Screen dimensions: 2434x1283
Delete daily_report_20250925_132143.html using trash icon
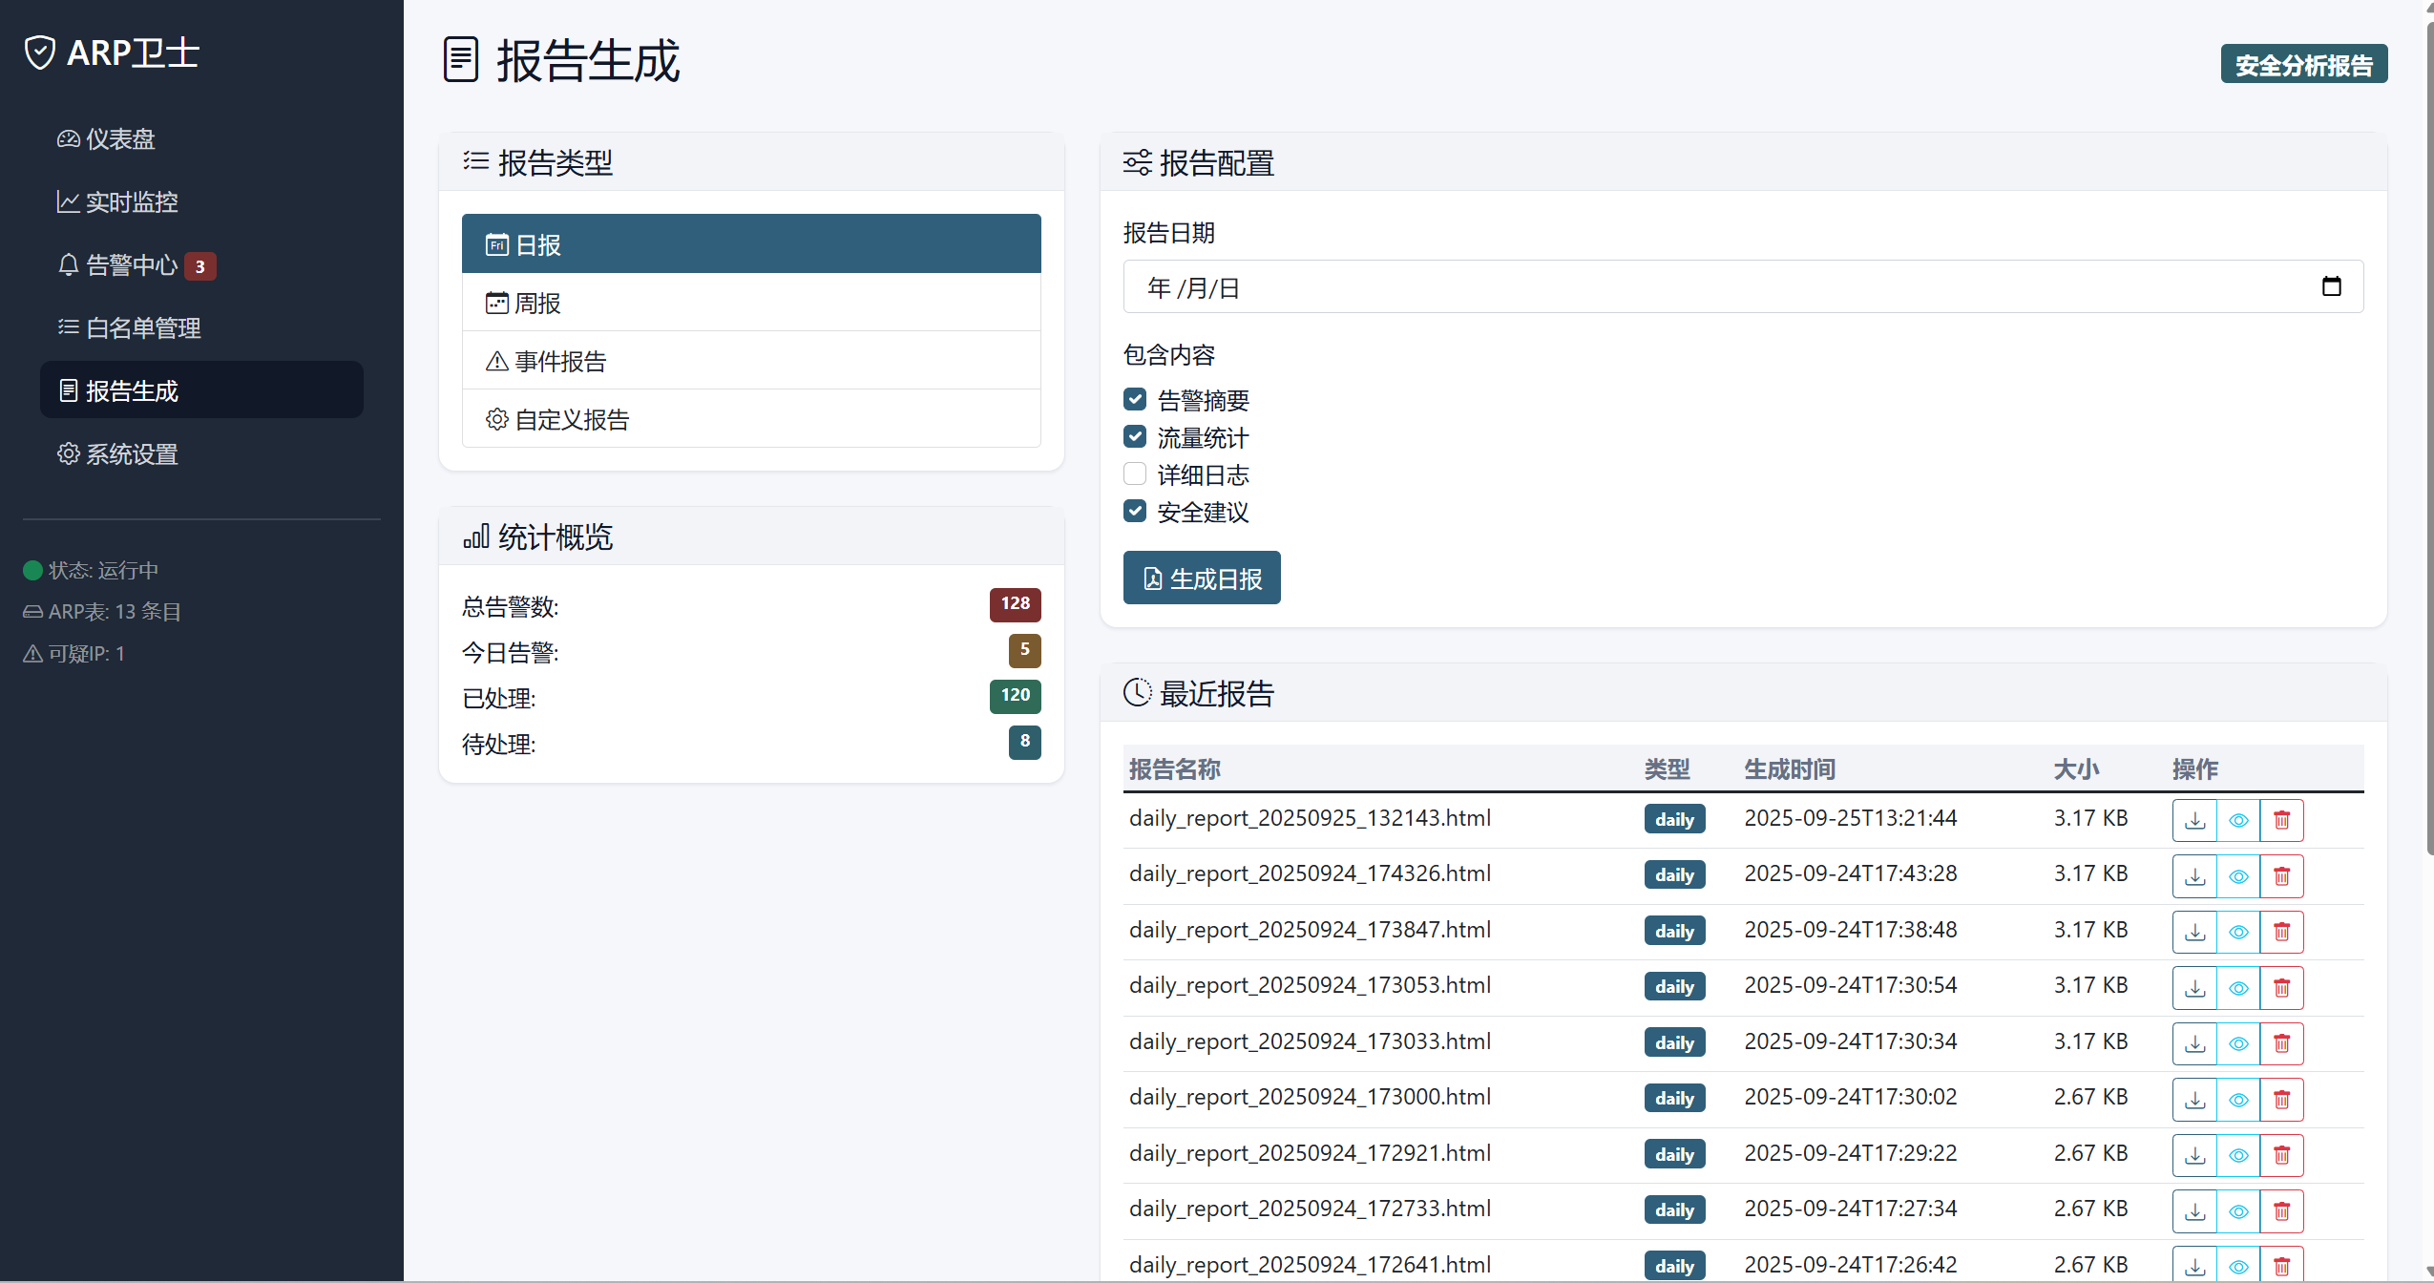[x=2281, y=820]
